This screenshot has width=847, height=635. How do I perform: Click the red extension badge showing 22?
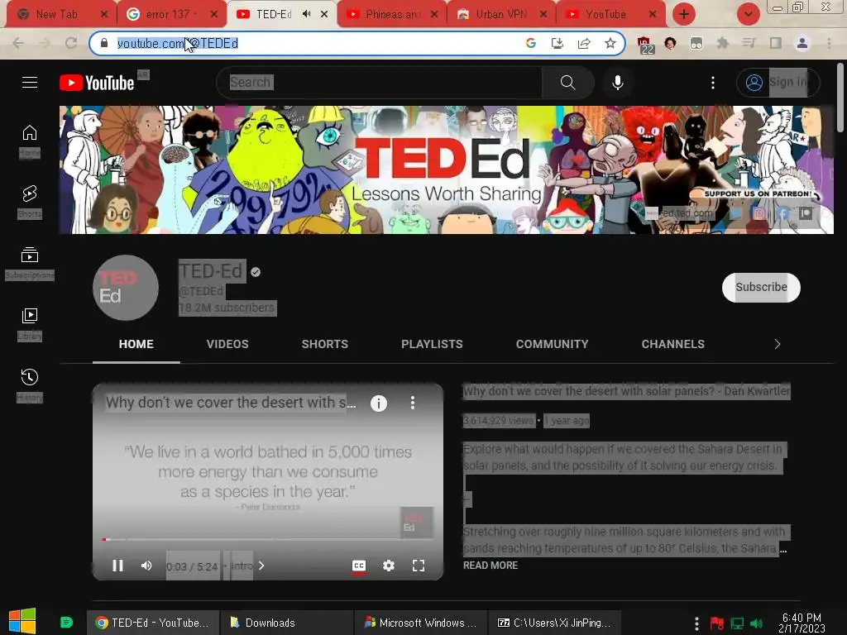coord(644,45)
